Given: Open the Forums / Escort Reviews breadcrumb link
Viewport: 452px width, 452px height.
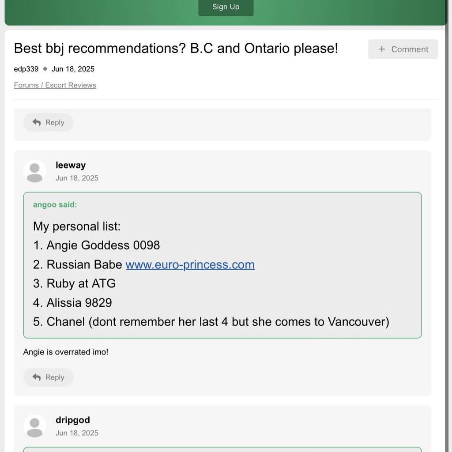Looking at the screenshot, I should (55, 85).
